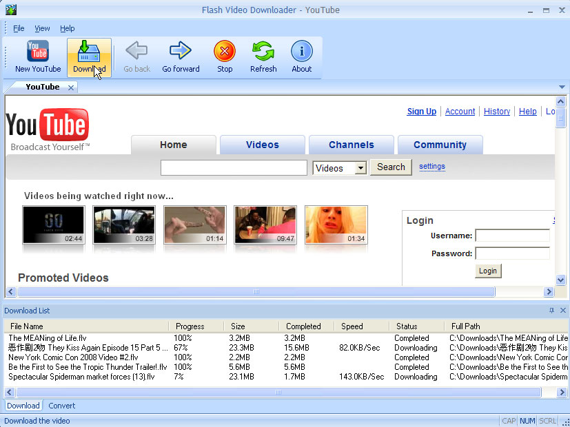This screenshot has width=570, height=427.
Task: Click the Search button on YouTube
Action: point(391,167)
